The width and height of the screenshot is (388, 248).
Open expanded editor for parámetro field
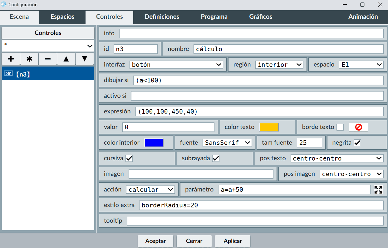[378, 190]
